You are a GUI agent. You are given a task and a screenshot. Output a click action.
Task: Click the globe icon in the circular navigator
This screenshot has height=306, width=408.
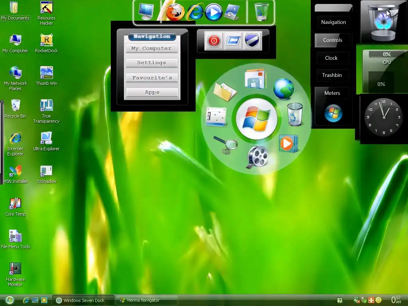pyautogui.click(x=284, y=89)
